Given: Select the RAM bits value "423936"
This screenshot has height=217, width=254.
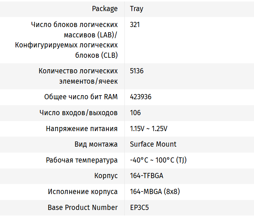Looking at the screenshot, I should [141, 97].
